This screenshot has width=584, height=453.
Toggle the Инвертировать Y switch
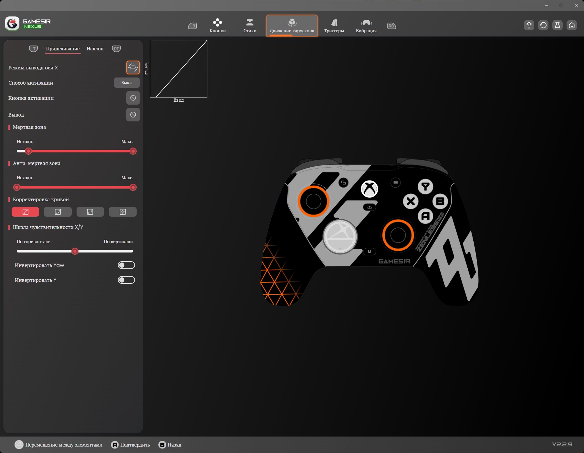(126, 280)
